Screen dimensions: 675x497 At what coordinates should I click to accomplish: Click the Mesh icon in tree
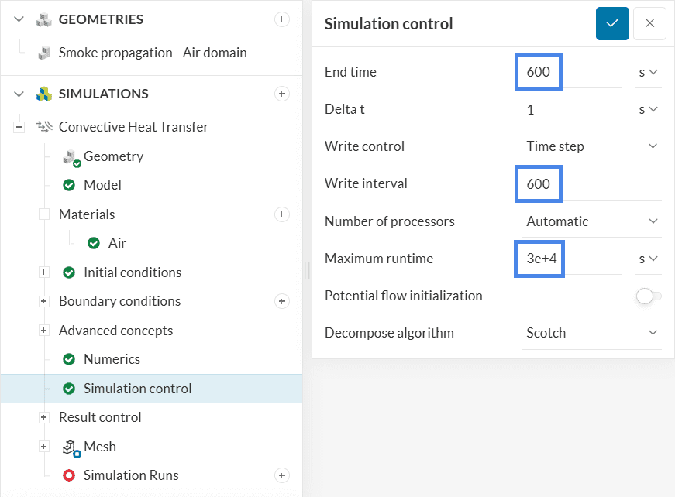click(x=71, y=447)
